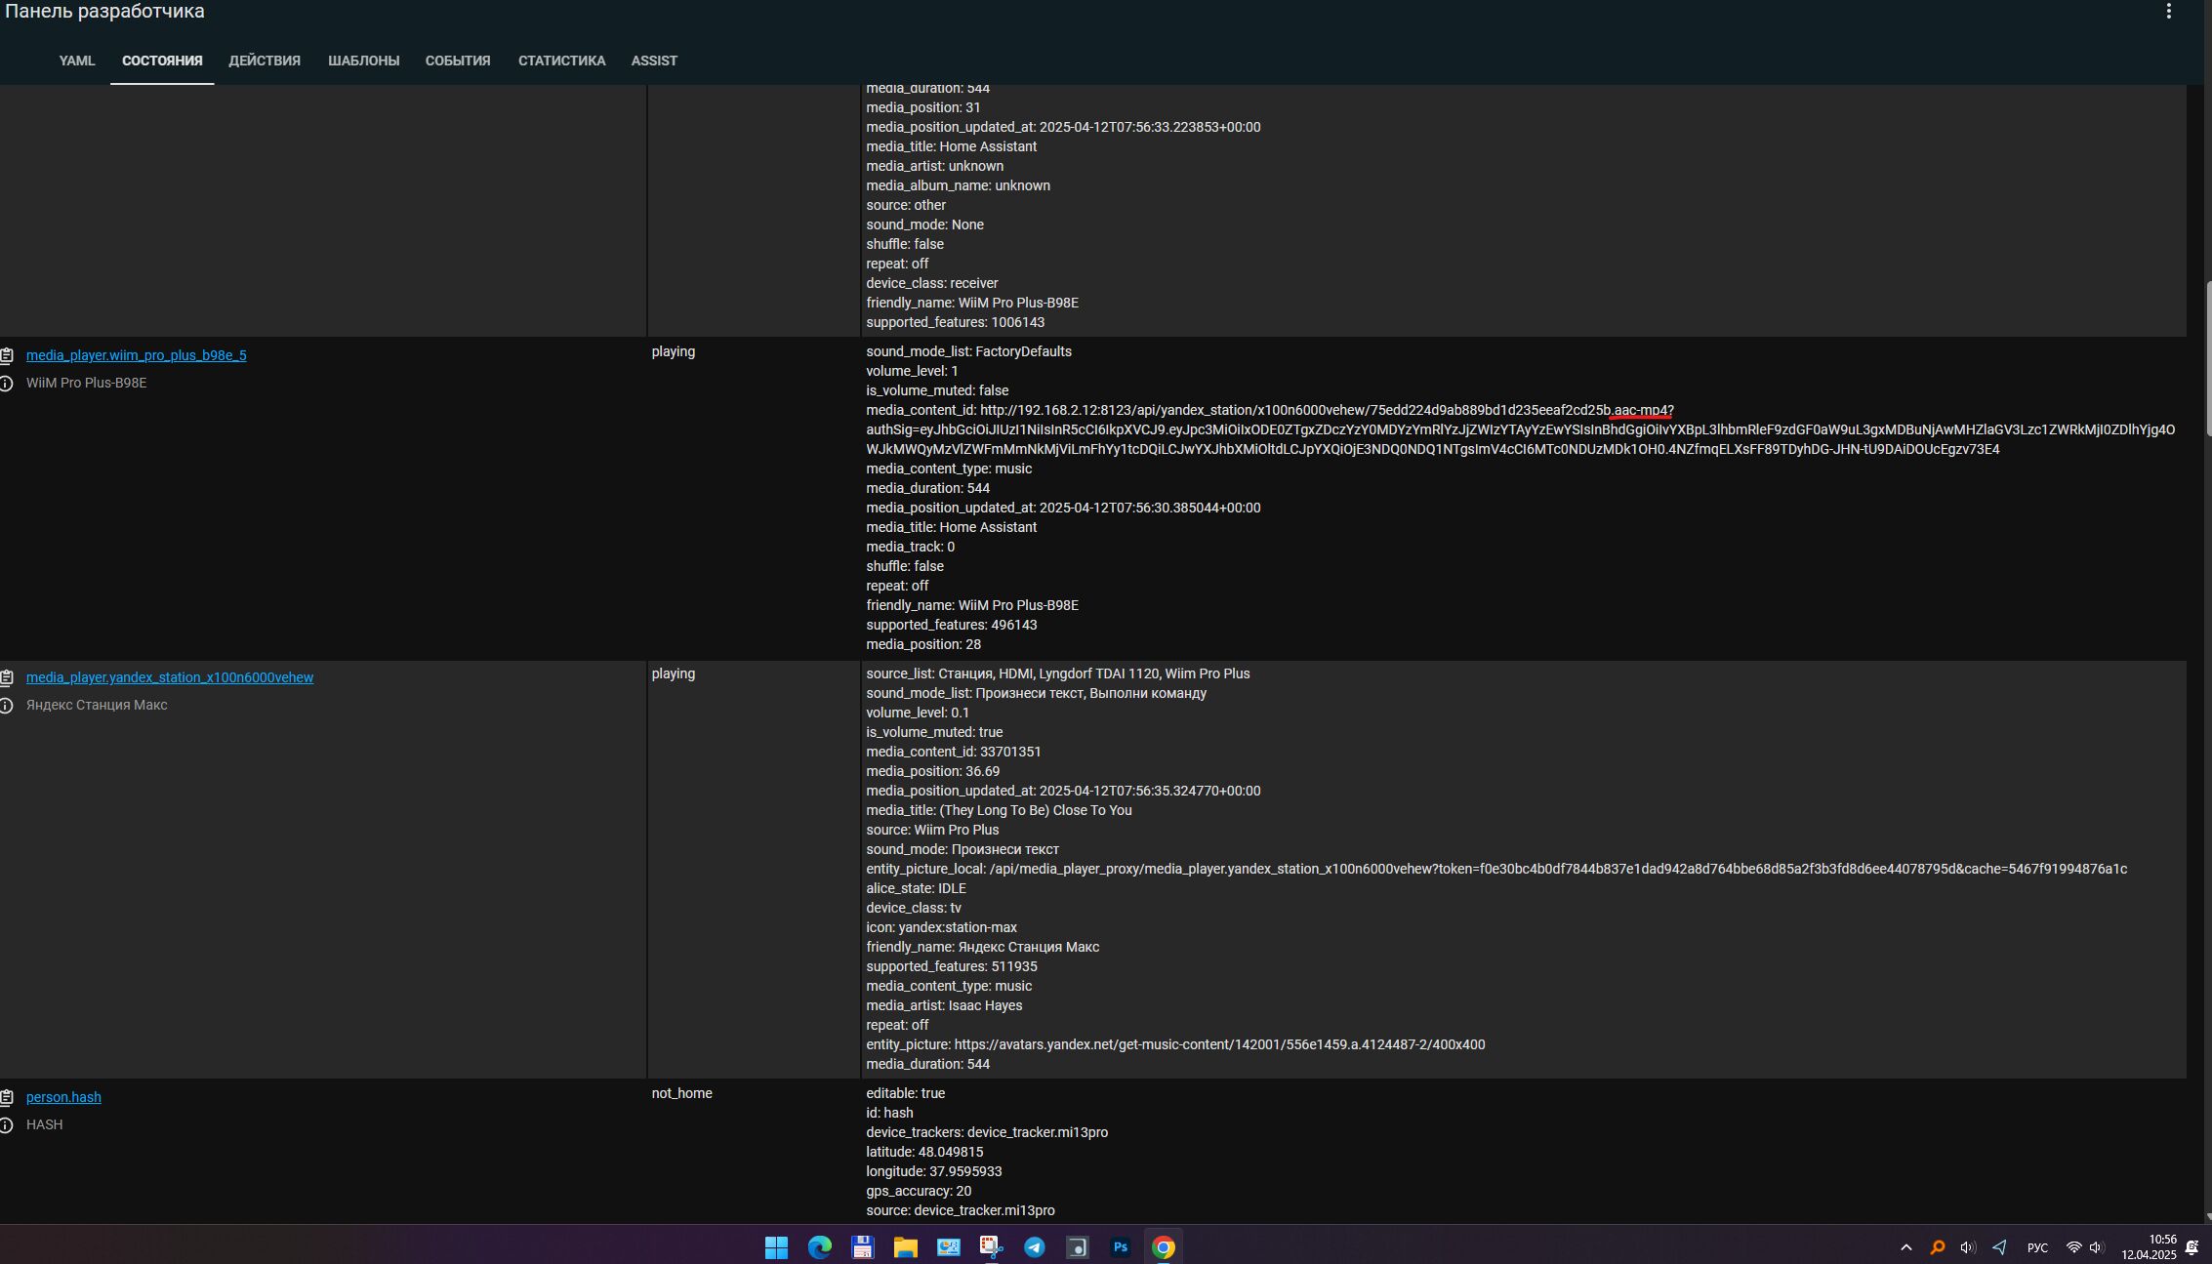
Task: Click 'sound_mode_list: FactoryDefaults' text
Action: tap(968, 351)
